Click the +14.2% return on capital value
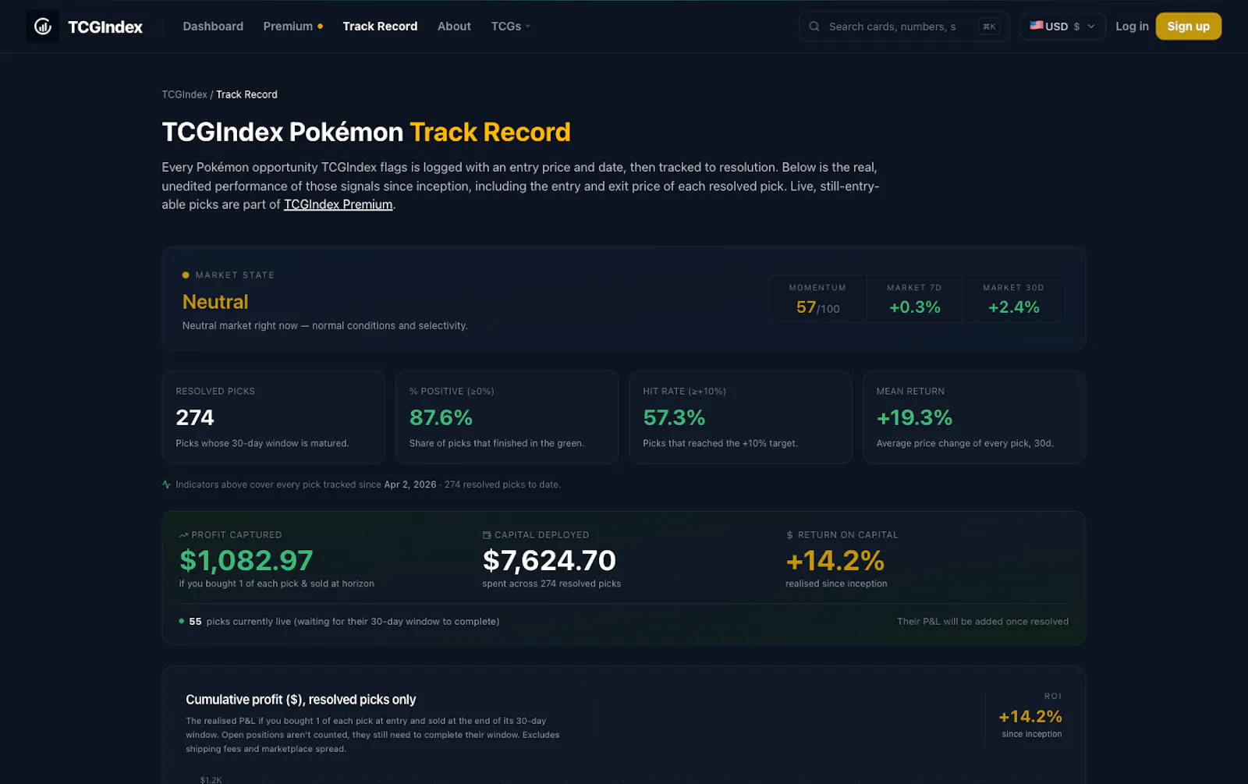 [x=835, y=560]
